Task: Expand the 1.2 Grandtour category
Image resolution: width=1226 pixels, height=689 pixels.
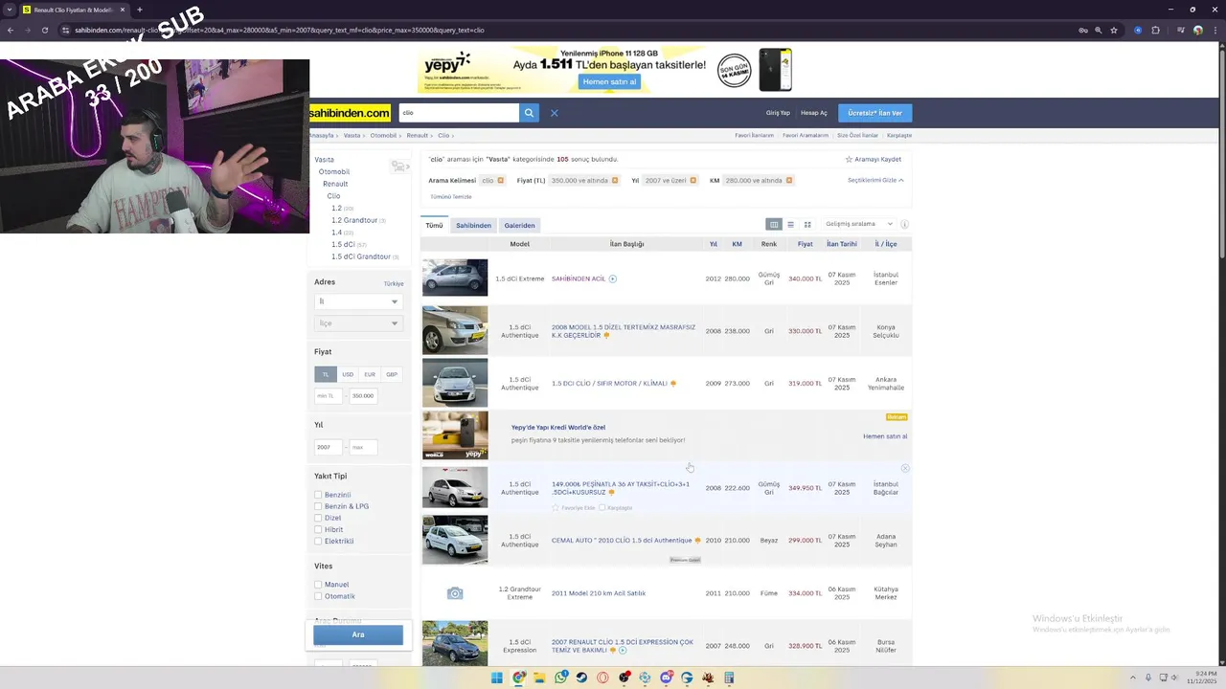Action: (354, 220)
